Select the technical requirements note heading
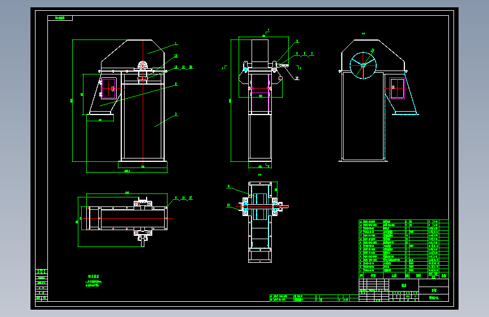The height and width of the screenshot is (317, 489). pyautogui.click(x=94, y=276)
